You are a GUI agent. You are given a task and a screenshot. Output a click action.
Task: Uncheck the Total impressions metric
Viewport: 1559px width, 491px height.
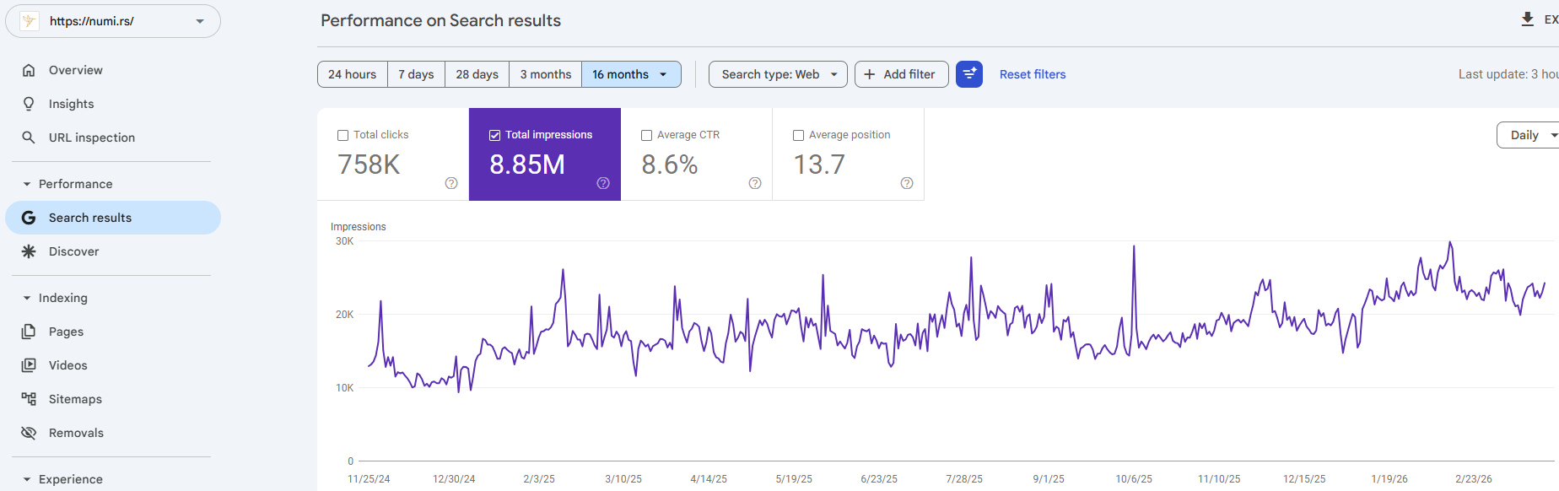(x=495, y=135)
